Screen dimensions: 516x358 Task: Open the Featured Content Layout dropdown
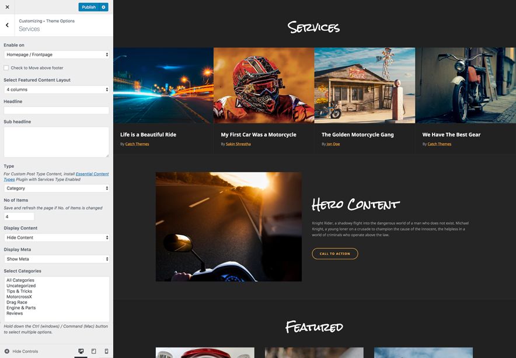pyautogui.click(x=56, y=90)
